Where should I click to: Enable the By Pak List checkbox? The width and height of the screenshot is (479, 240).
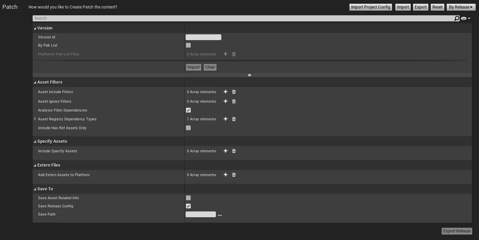pyautogui.click(x=188, y=45)
